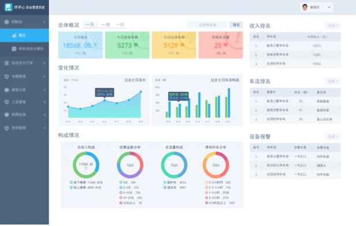Click the 在线支付订单 clipboard icon
356x226 pixels.
(6, 63)
